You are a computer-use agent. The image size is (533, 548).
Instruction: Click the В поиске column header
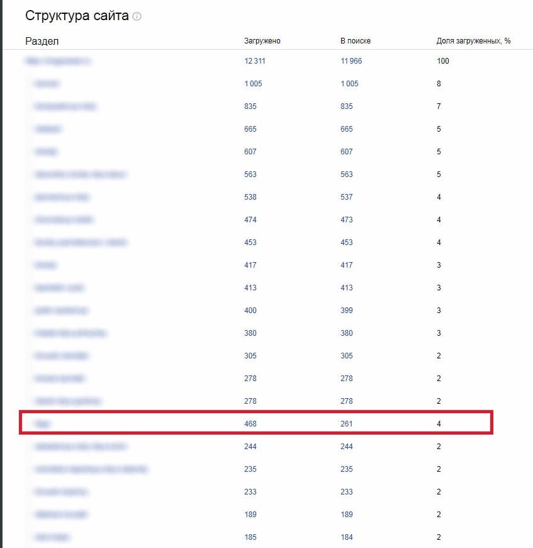[356, 41]
